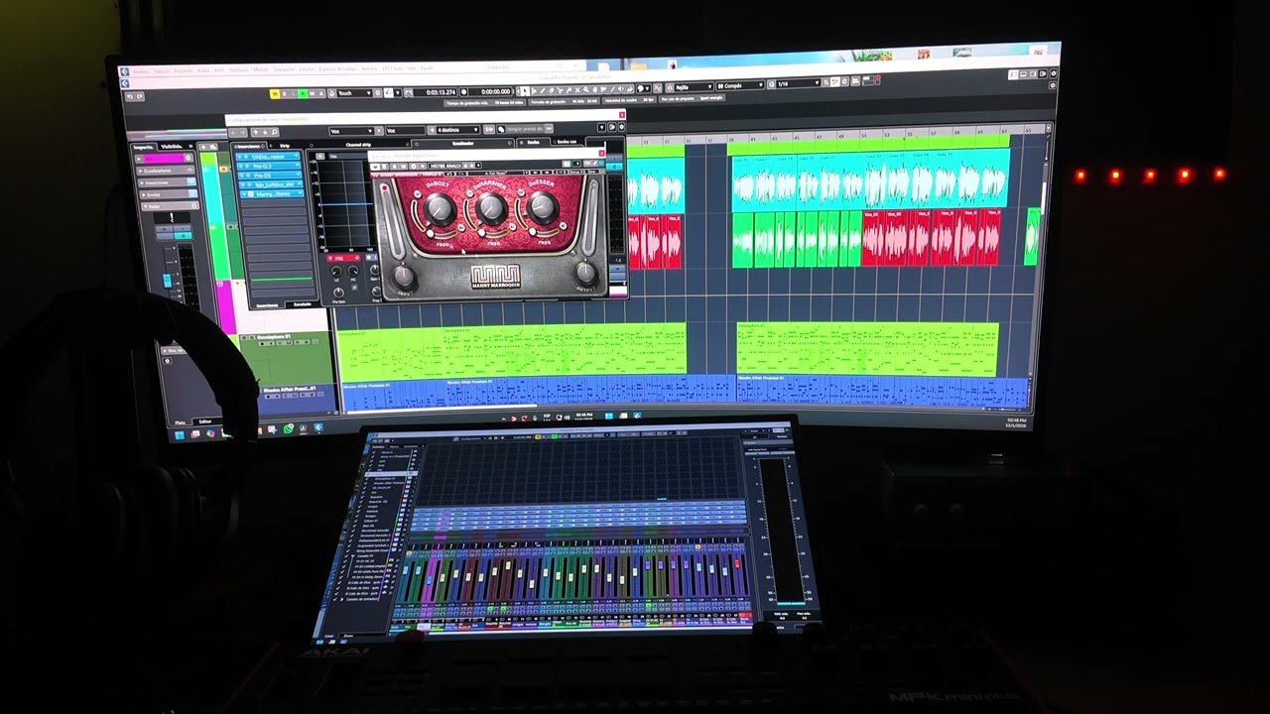
Task: Toggle the W write-automation button
Action: coord(313,93)
